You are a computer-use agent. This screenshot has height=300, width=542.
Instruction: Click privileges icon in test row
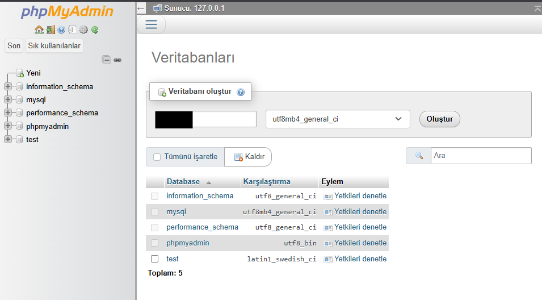pyautogui.click(x=327, y=259)
